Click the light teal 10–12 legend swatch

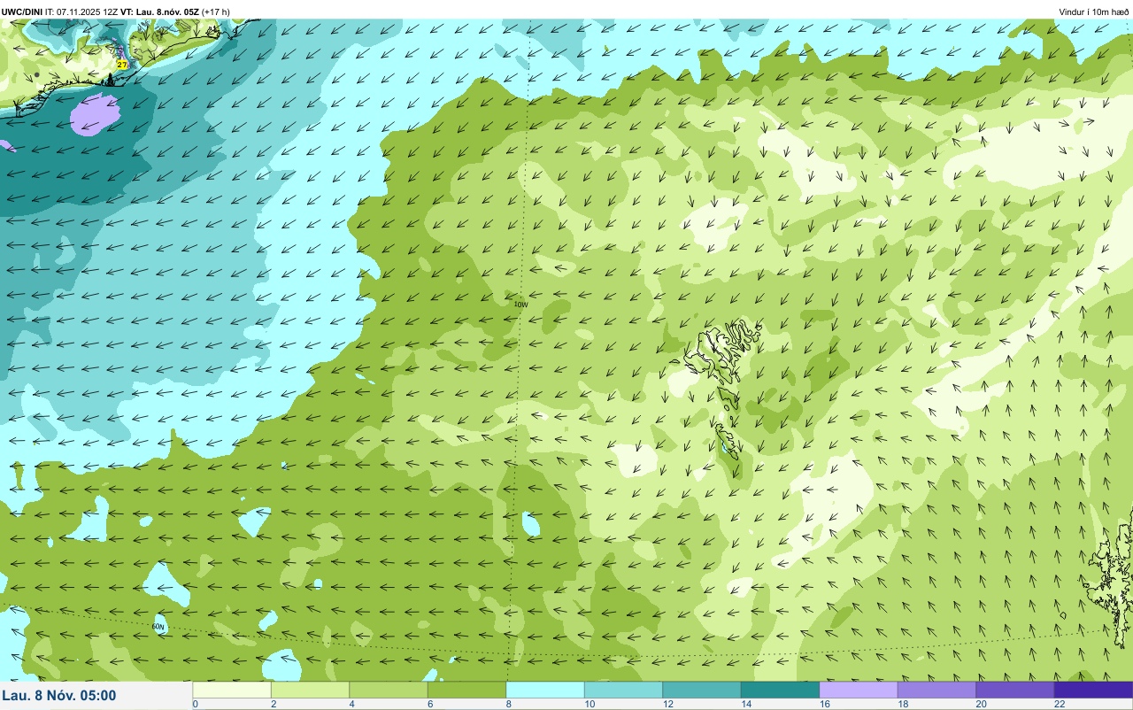623,690
